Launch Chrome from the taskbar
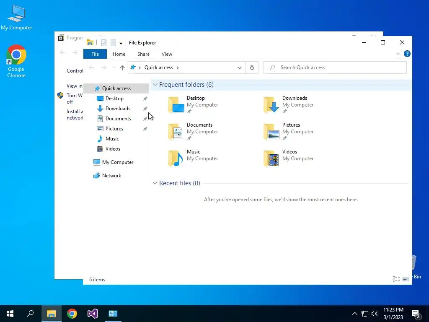 (72, 314)
